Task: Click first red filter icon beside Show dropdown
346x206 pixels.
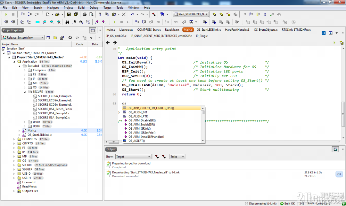Action: point(157,157)
